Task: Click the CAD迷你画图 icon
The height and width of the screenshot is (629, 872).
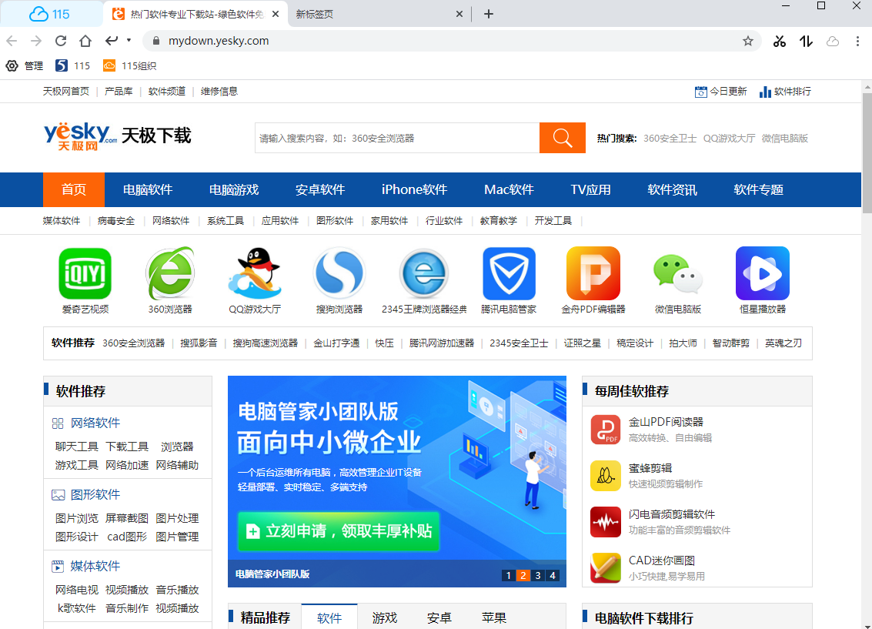Action: [x=605, y=568]
